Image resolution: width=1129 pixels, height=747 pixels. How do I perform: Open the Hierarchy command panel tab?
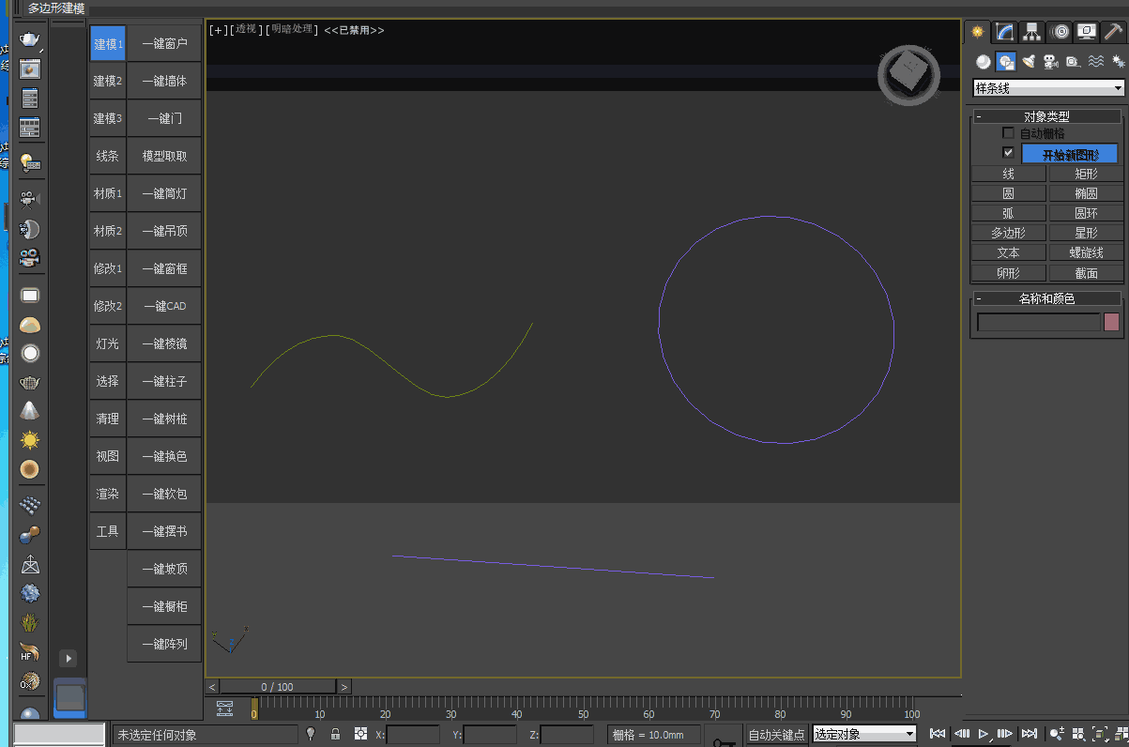tap(1032, 32)
